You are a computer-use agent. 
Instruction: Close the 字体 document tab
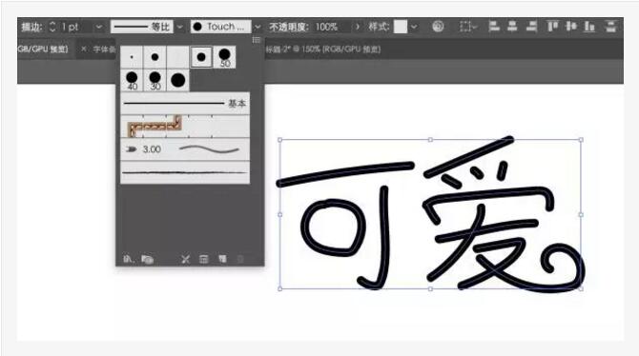point(84,49)
